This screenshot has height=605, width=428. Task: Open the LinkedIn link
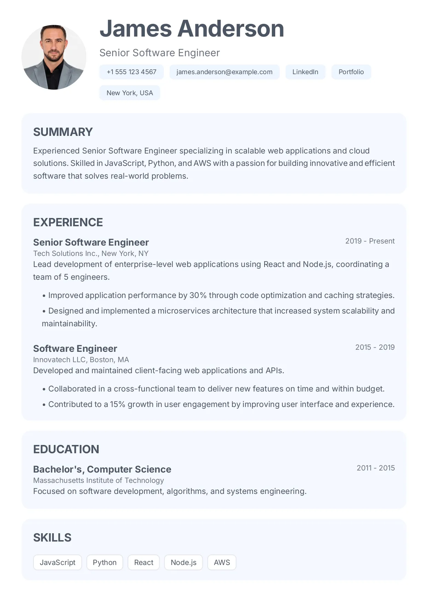click(305, 72)
